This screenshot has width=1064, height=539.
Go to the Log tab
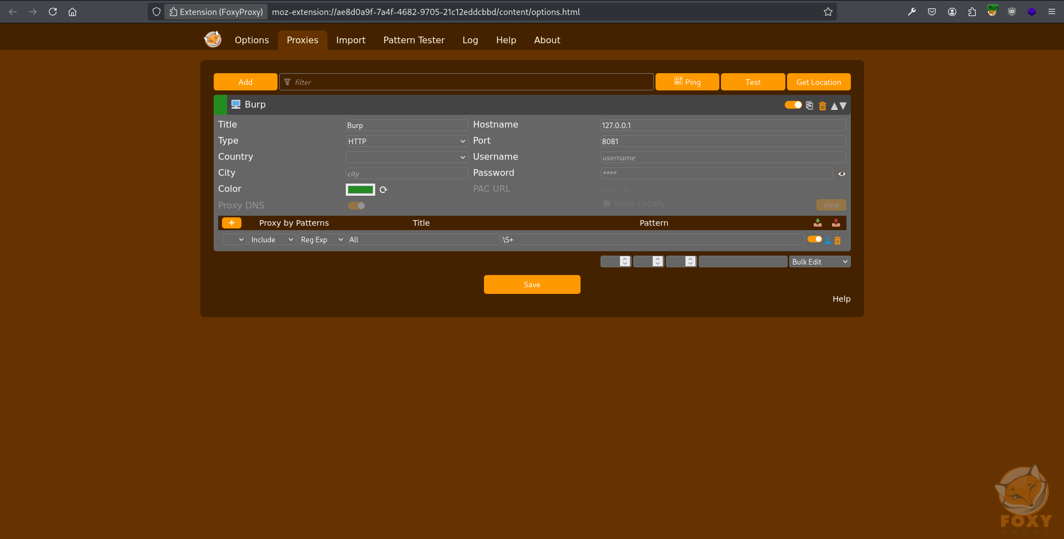click(470, 40)
